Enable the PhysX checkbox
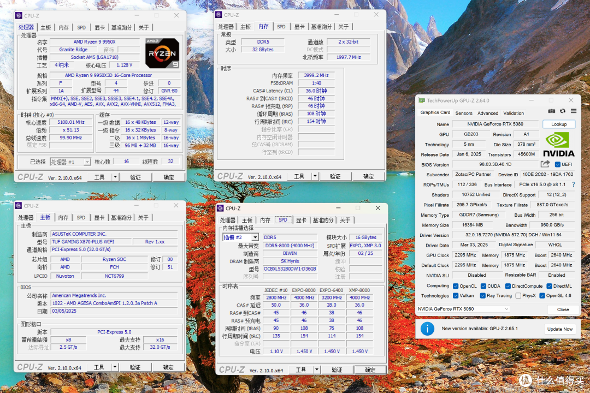The image size is (590, 393). click(518, 296)
